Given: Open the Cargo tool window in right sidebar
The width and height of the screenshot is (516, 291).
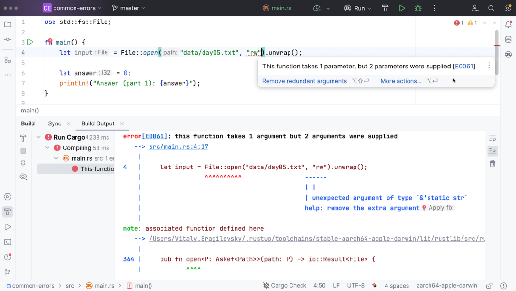Looking at the screenshot, I should click(508, 55).
